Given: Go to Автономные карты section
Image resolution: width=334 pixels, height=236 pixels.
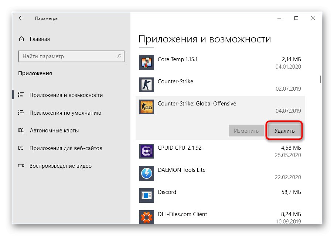Looking at the screenshot, I should [54, 130].
